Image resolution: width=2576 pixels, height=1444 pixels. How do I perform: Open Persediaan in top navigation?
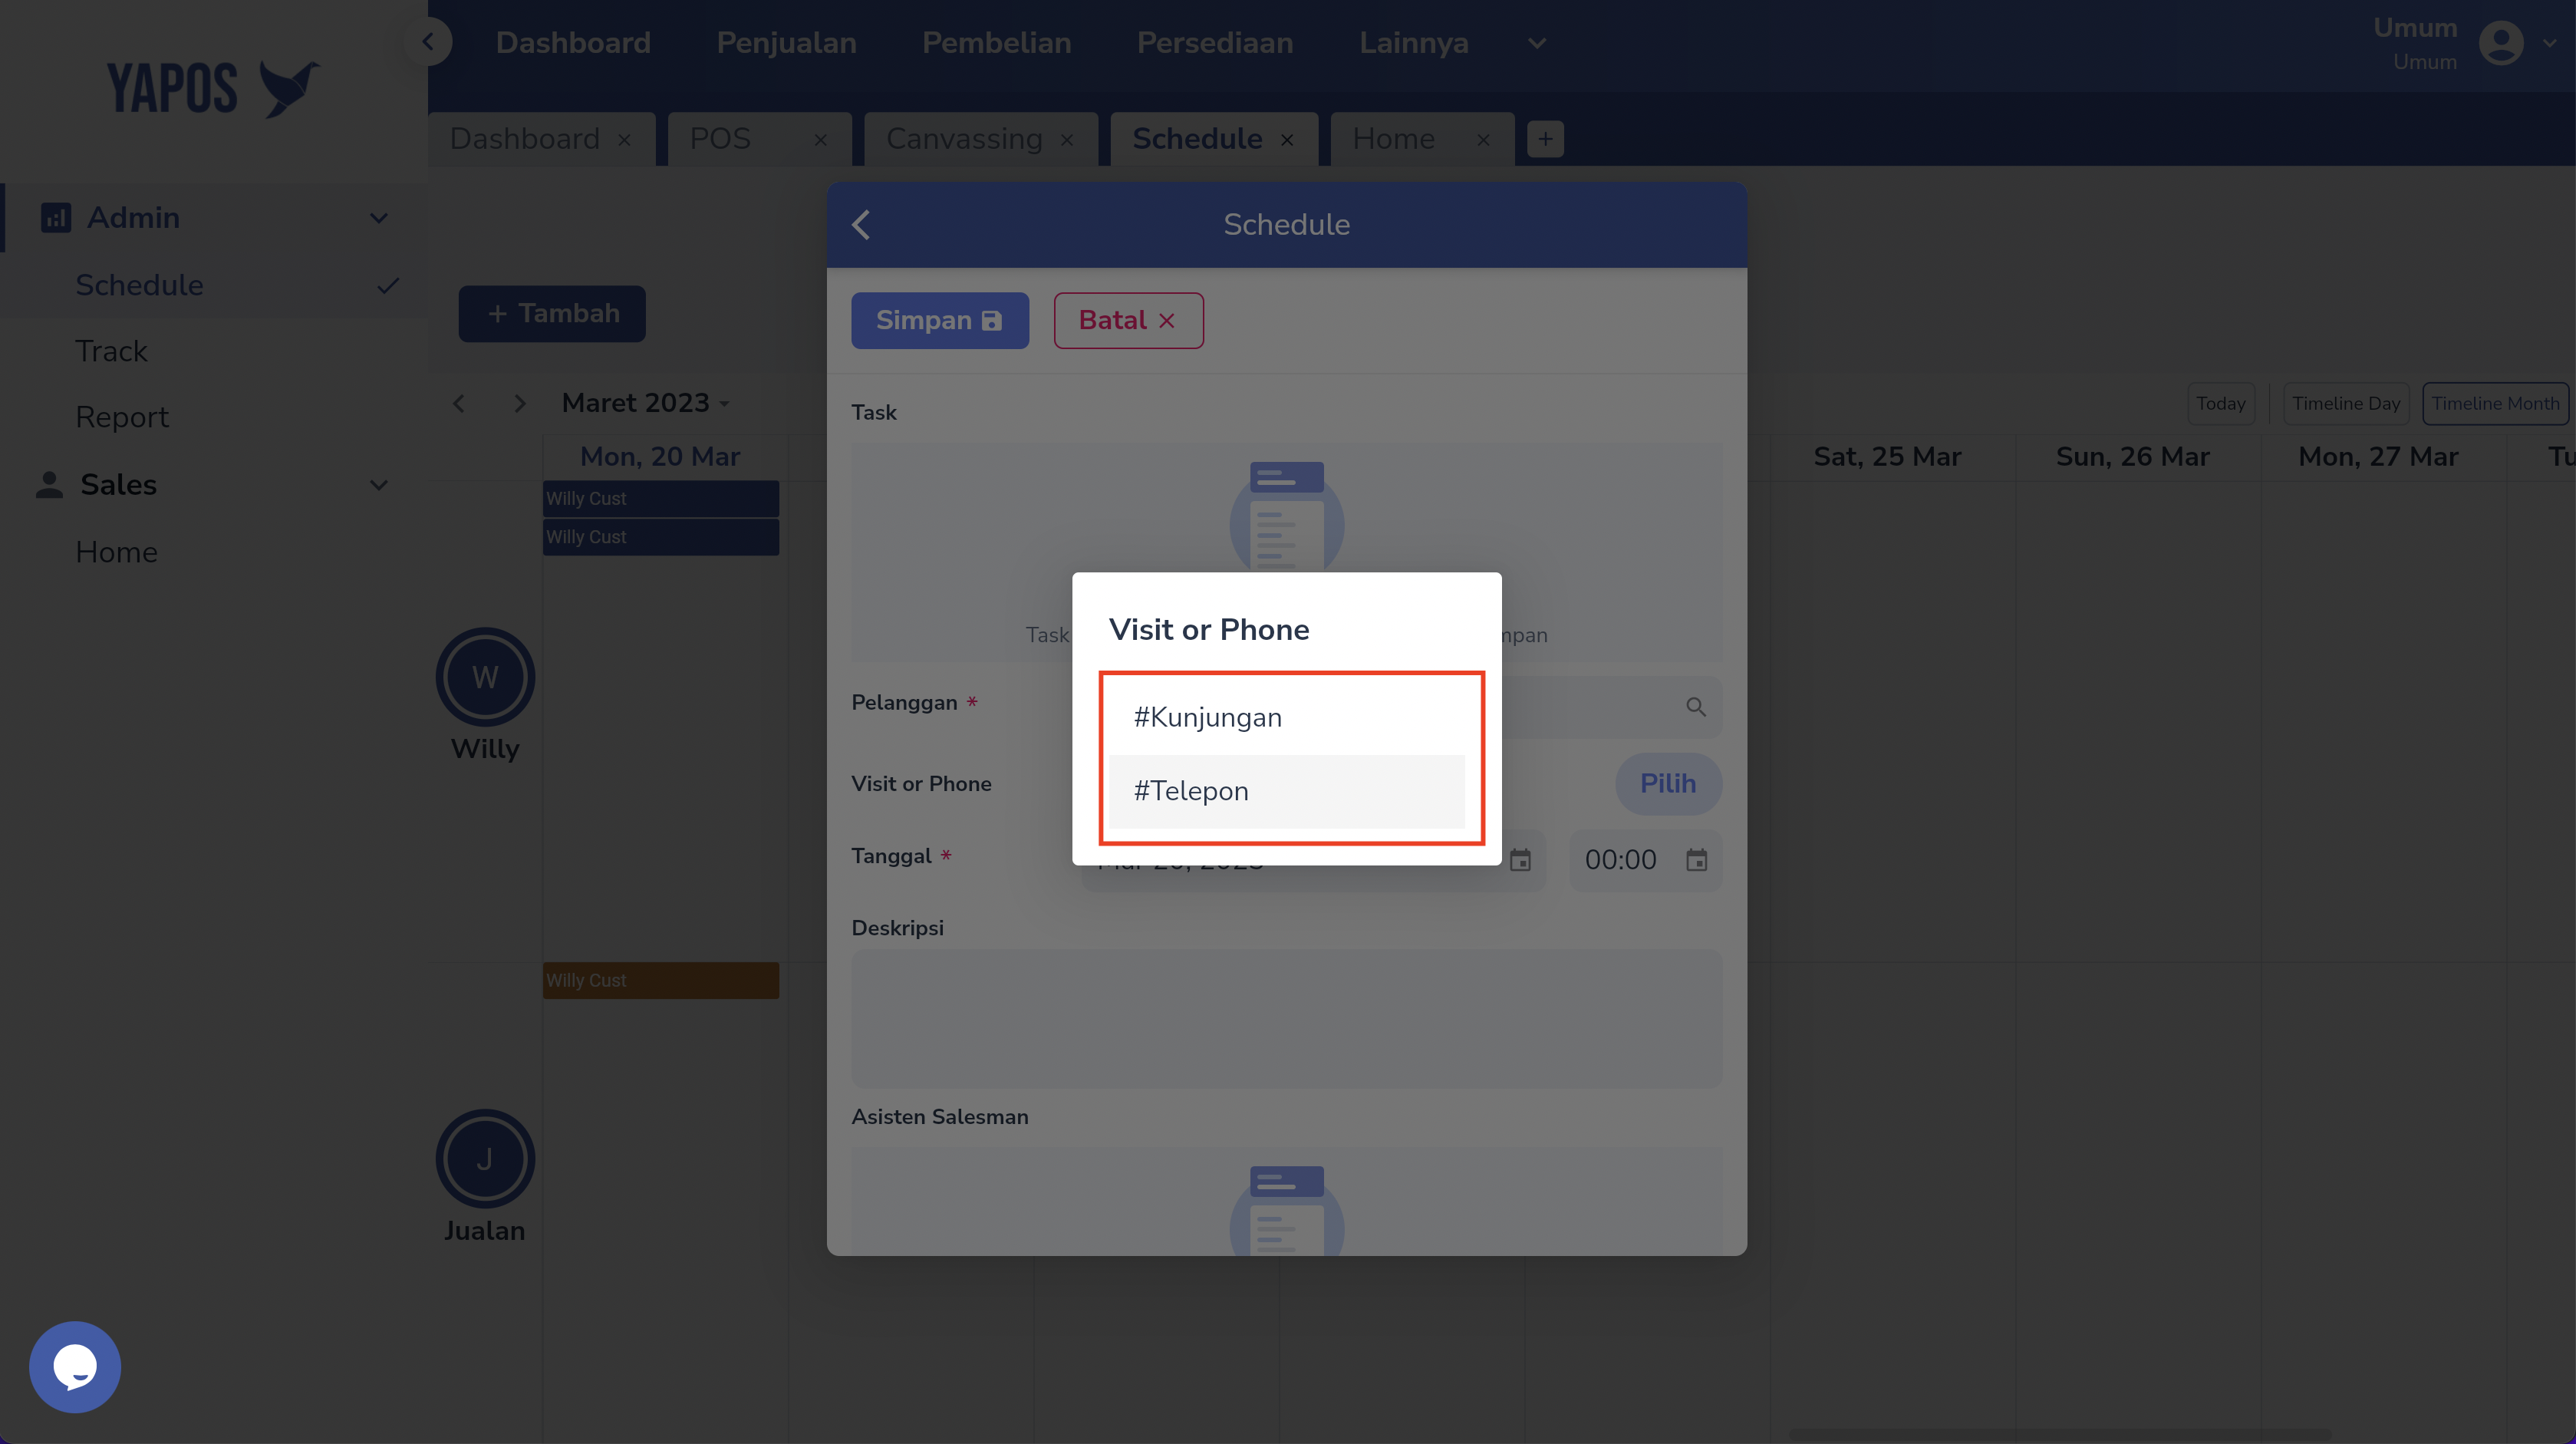(x=1214, y=43)
